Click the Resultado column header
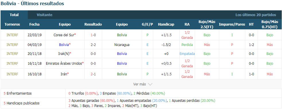The height and width of the screenshot is (109, 282). pyautogui.click(x=93, y=24)
